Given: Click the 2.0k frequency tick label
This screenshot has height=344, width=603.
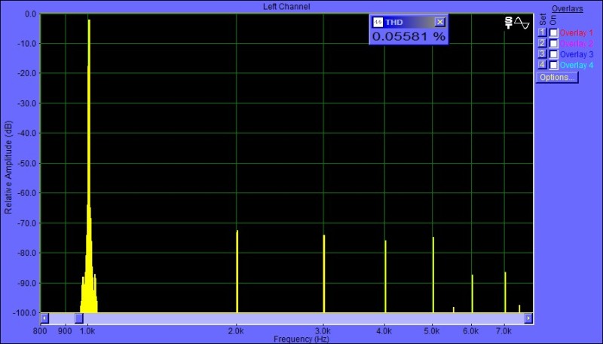Looking at the screenshot, I should click(236, 331).
